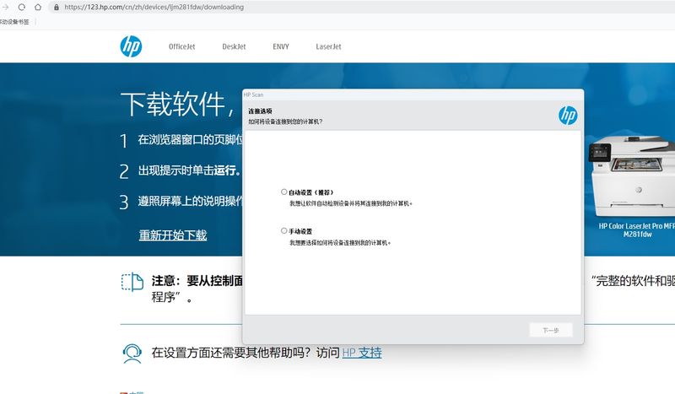Viewport: 675px width, 394px height.
Task: Click the browser forward arrow
Action: (x=7, y=7)
